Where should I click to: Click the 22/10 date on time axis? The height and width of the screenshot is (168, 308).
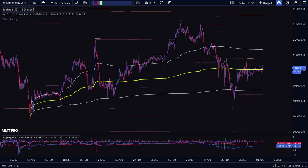point(102,160)
